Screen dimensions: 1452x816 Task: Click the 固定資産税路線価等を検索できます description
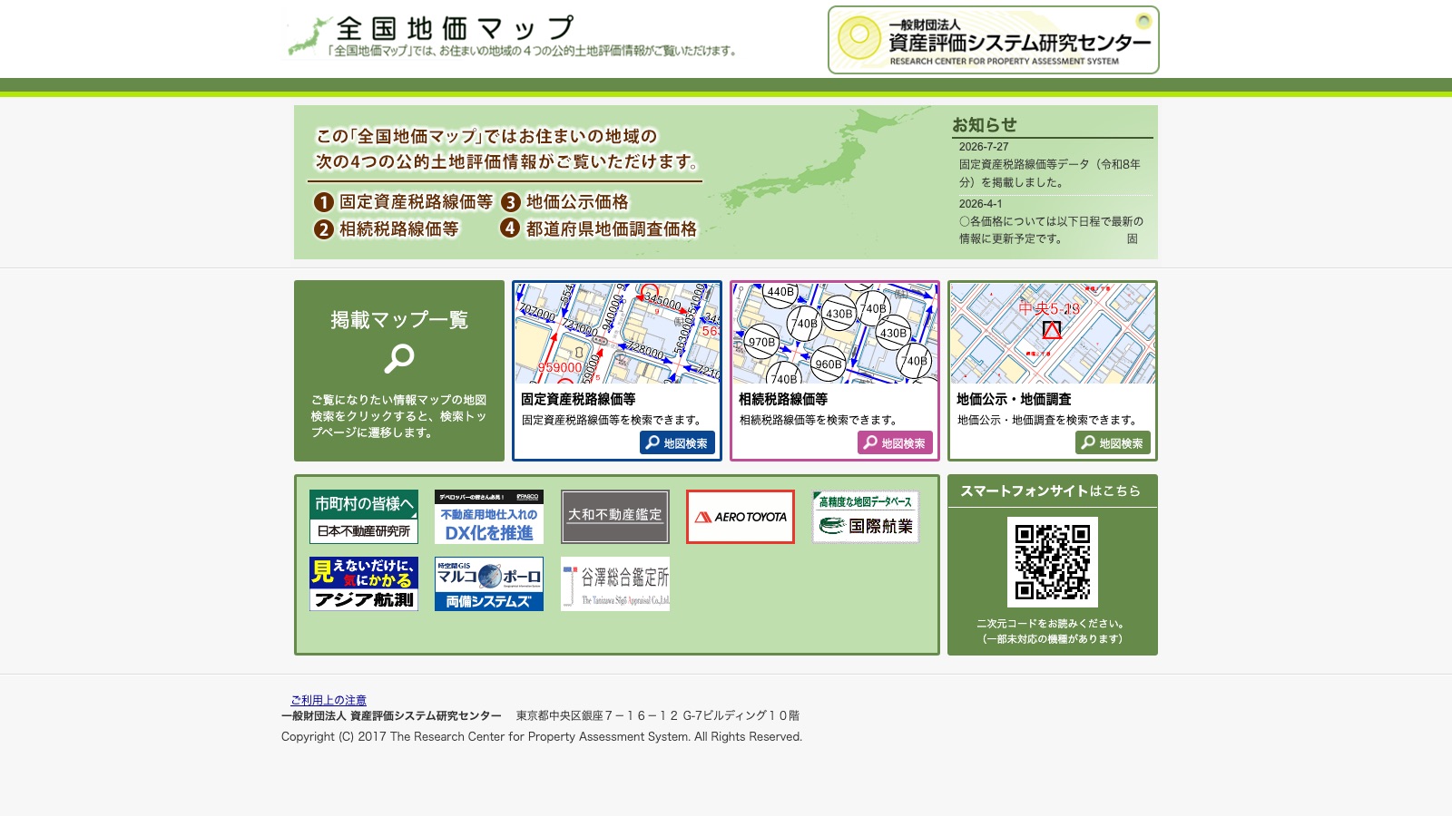click(612, 420)
